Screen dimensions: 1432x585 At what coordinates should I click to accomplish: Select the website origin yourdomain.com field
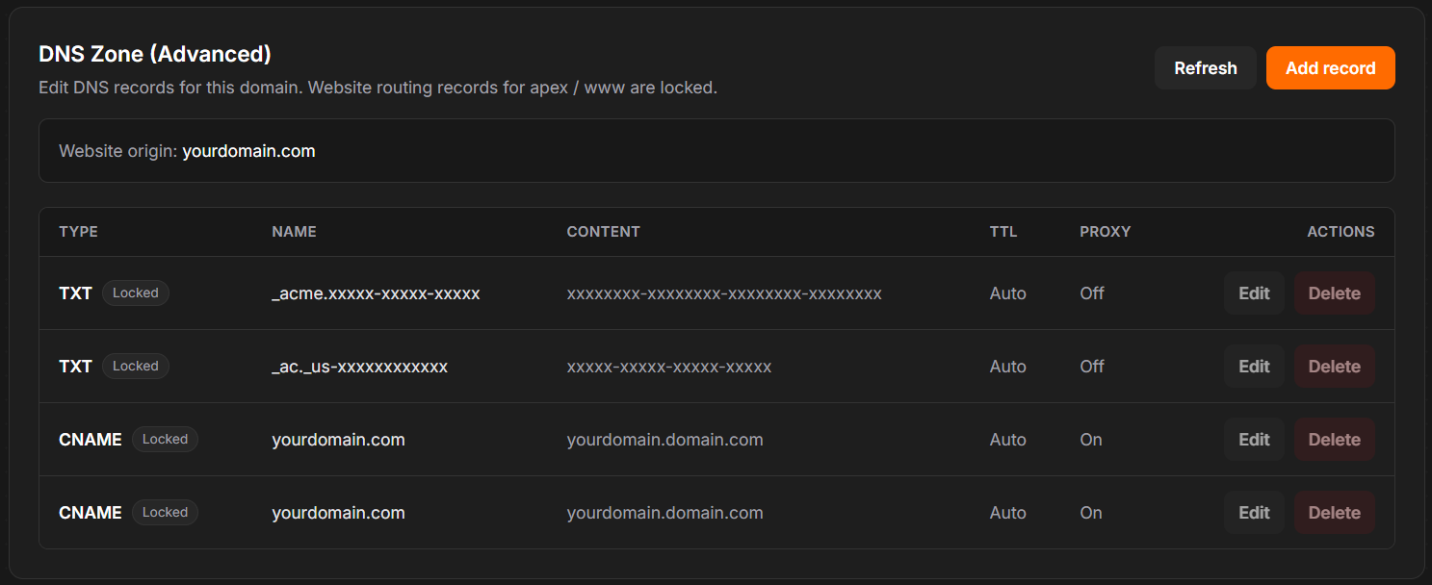[248, 150]
